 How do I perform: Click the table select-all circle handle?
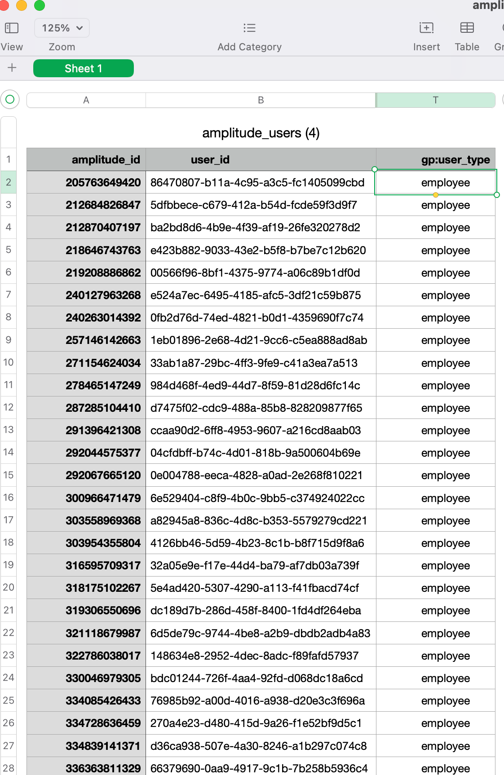10,99
